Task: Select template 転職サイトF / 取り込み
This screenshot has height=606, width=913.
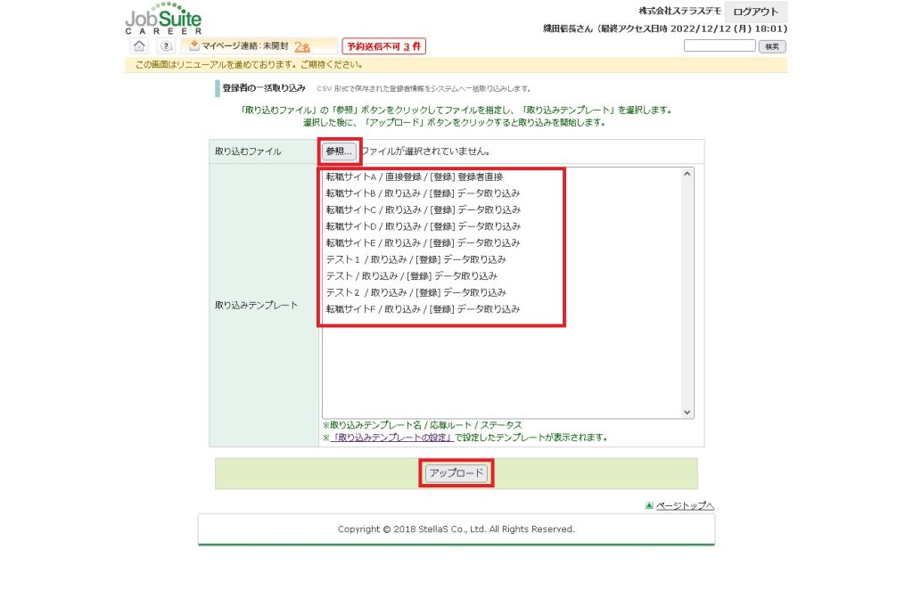Action: (x=423, y=309)
